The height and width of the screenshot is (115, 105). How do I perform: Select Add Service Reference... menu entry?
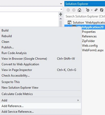pos(40,112)
